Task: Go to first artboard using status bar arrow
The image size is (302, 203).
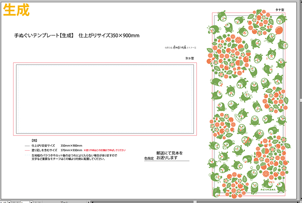Action: click(x=14, y=201)
